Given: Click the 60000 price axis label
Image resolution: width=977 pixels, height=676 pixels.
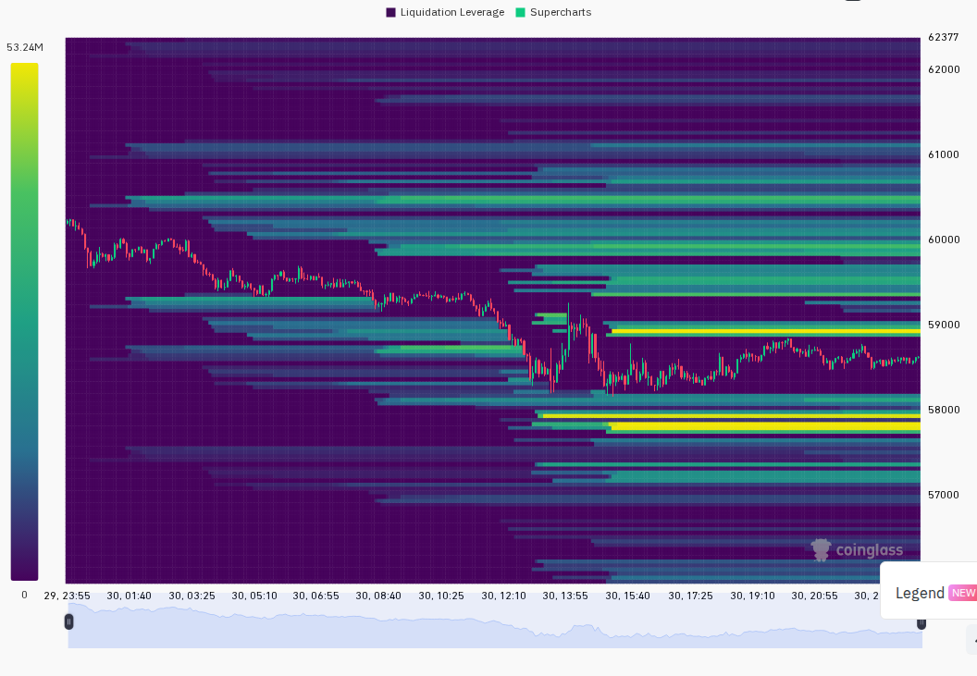Looking at the screenshot, I should coord(944,240).
